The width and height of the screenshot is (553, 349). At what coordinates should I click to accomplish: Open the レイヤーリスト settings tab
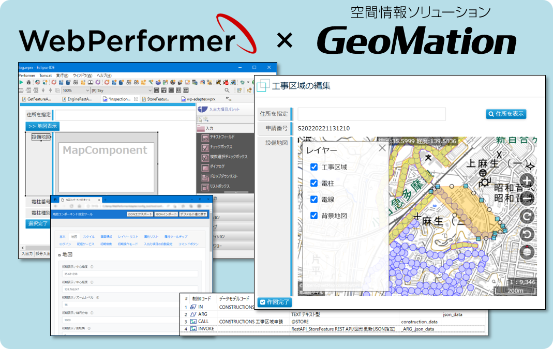coord(127,236)
